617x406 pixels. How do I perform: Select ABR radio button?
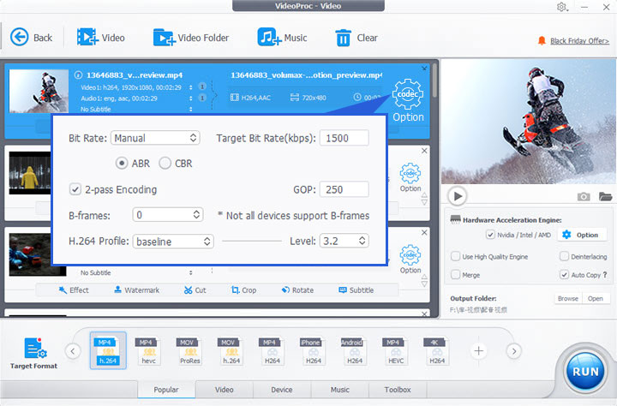122,163
